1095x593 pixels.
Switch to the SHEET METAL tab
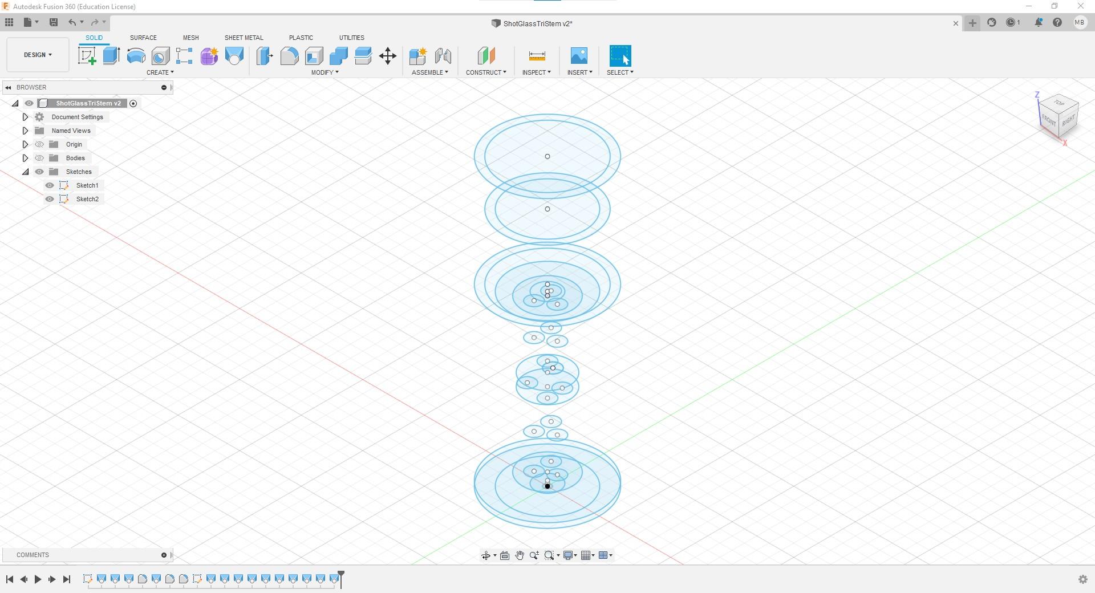pyautogui.click(x=244, y=38)
